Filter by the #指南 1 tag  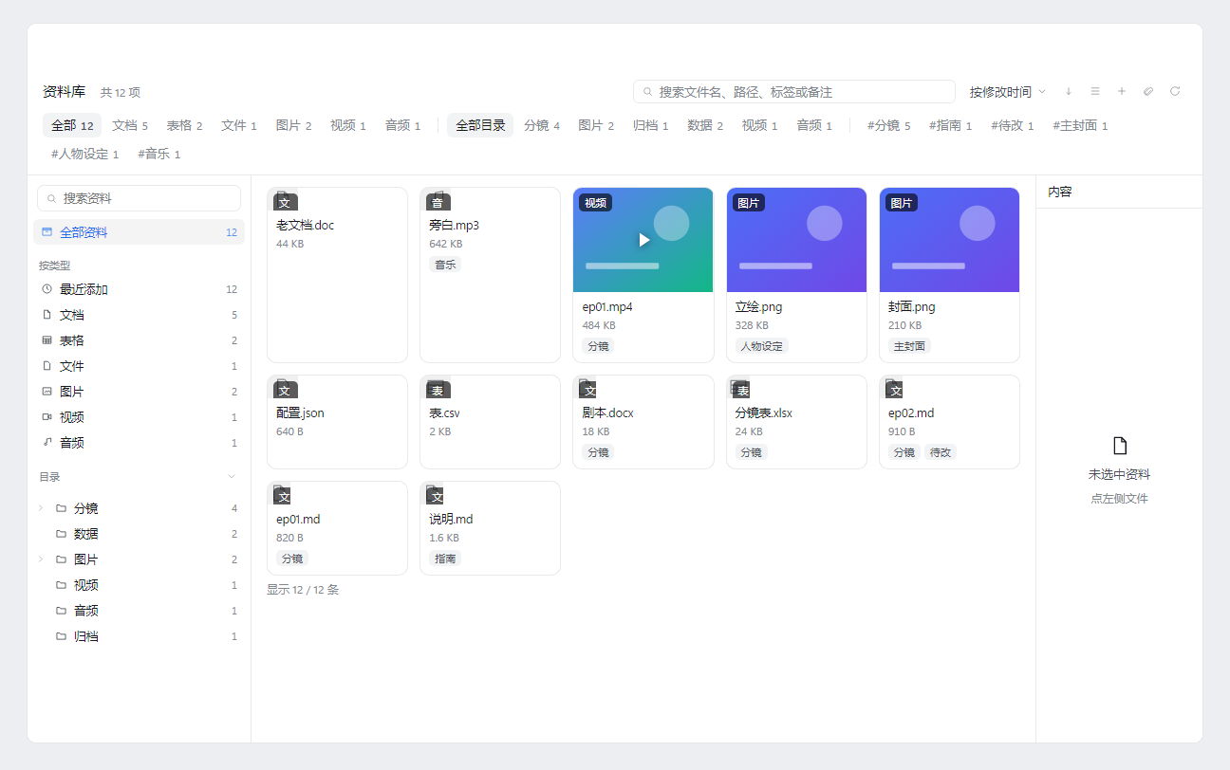[951, 125]
